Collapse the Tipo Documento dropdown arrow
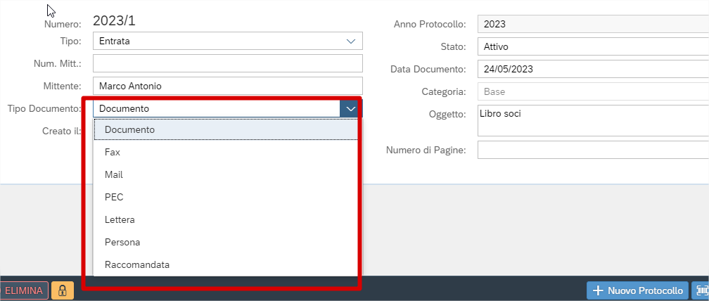Screen dimensions: 709x301 click(350, 108)
